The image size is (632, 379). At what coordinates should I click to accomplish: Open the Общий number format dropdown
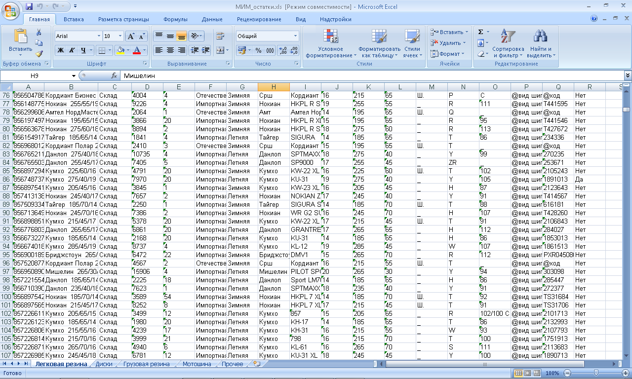click(x=296, y=36)
